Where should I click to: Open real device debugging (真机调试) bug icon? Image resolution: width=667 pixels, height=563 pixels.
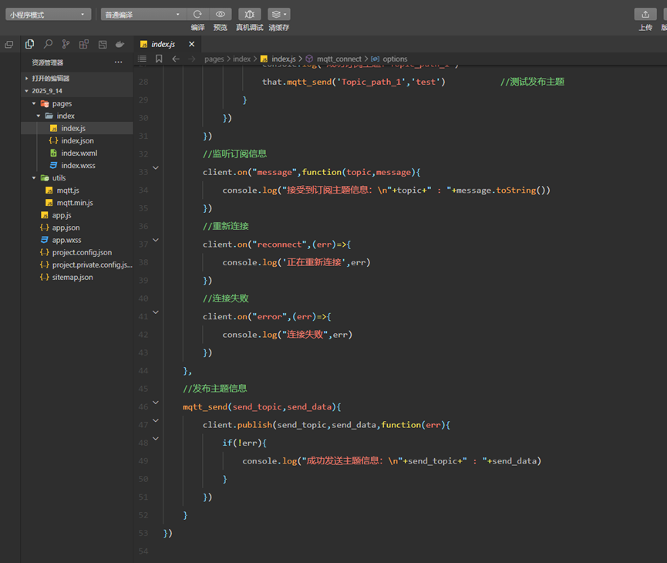(249, 14)
